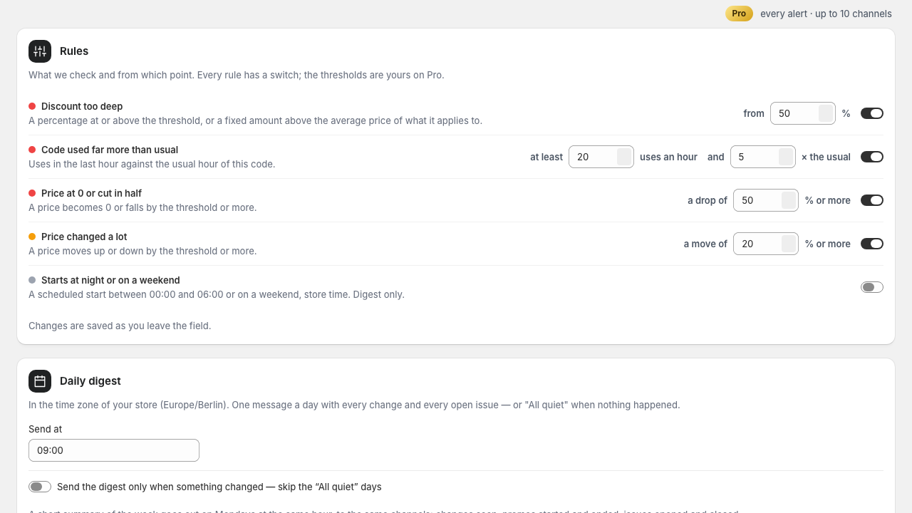Click 'A percentage at or above the threshold' description
This screenshot has height=513, width=912.
(x=255, y=120)
